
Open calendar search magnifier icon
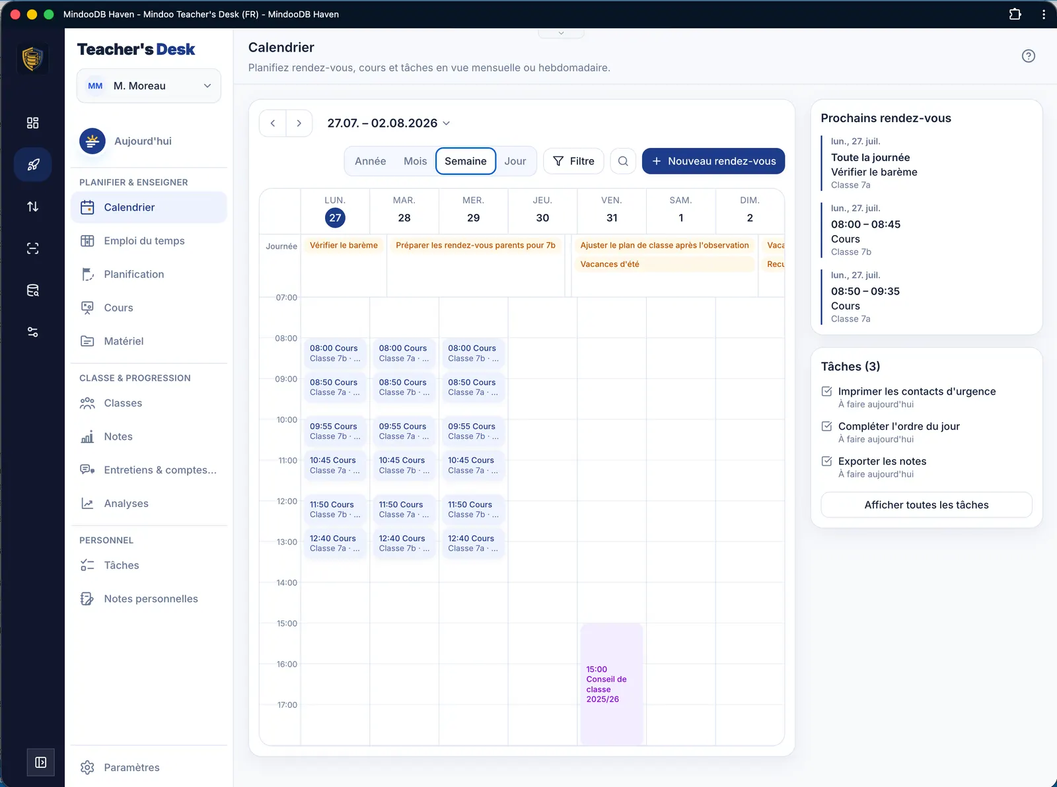coord(623,161)
